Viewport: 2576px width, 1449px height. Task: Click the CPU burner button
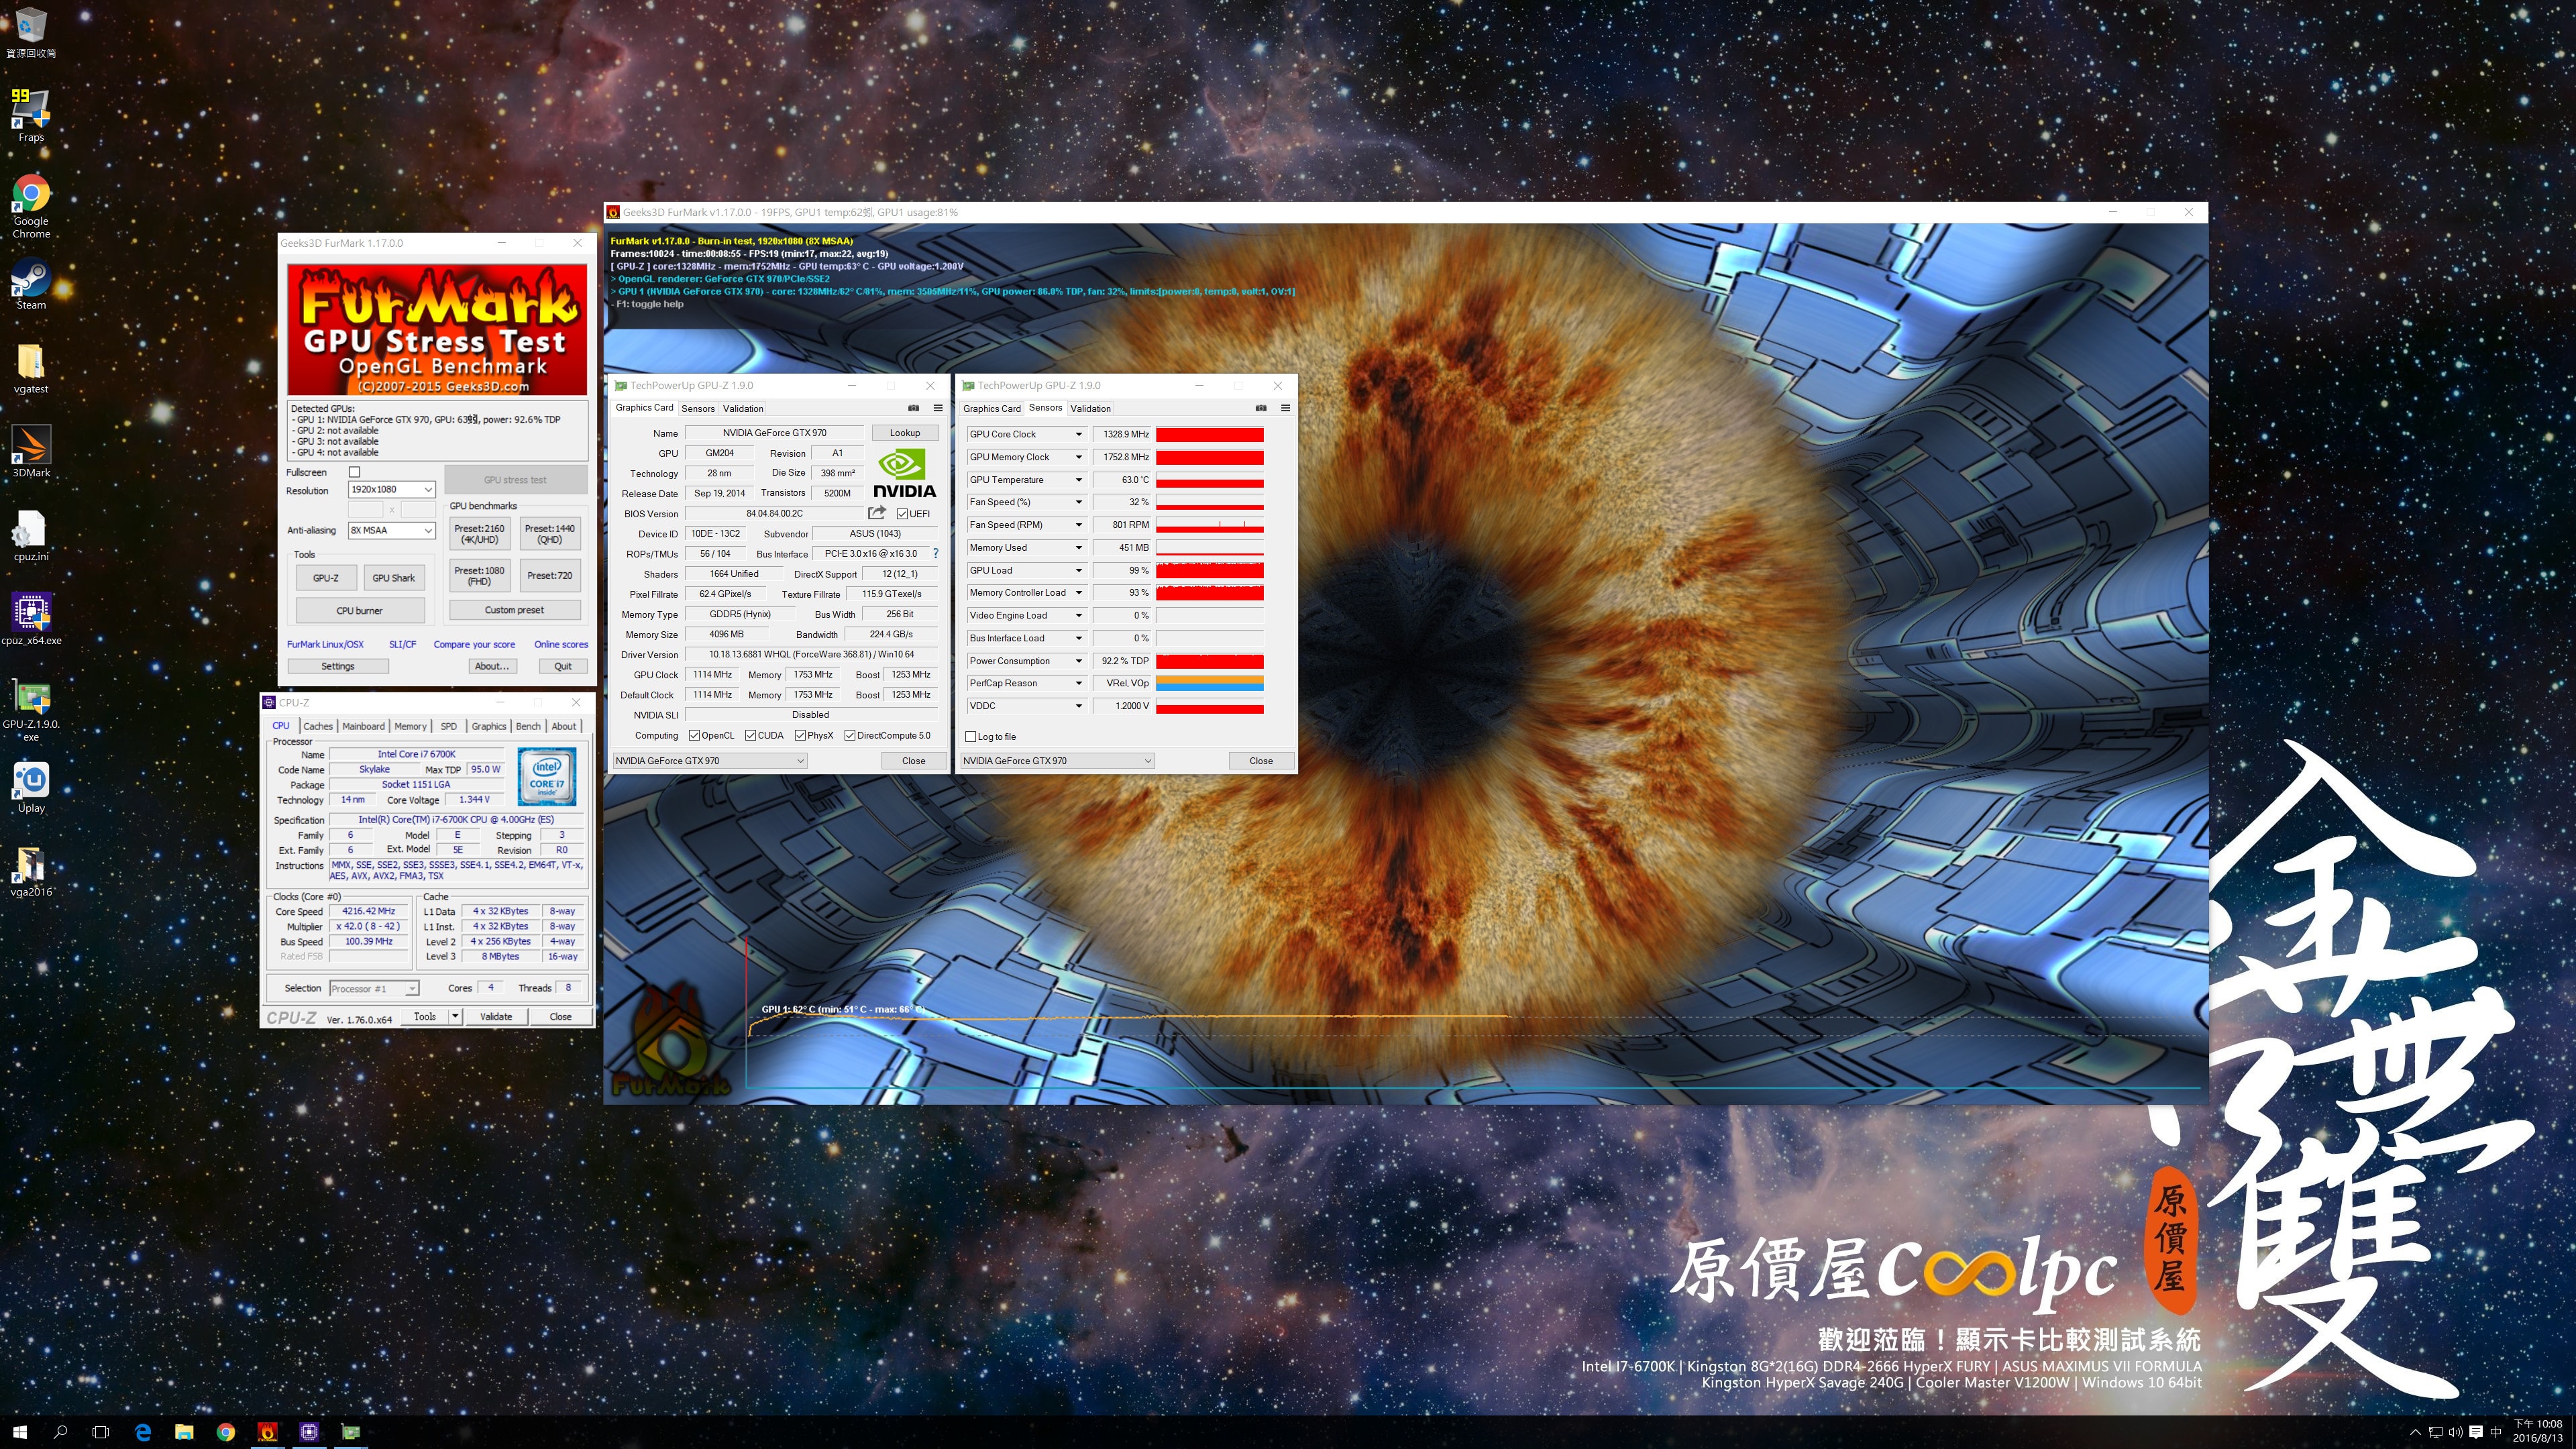360,611
